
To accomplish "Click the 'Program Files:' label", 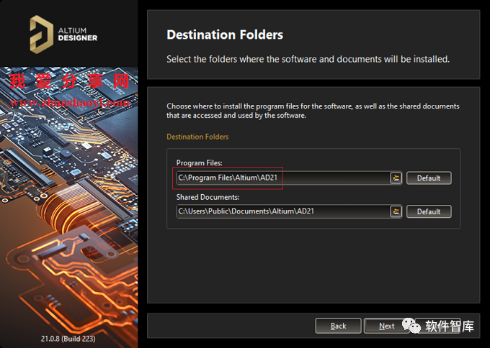I will 199,162.
